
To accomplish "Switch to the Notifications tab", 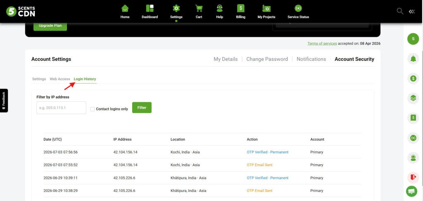I will coord(311,59).
